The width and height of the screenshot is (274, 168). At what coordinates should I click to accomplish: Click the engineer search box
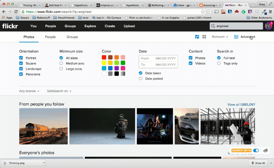click(236, 26)
